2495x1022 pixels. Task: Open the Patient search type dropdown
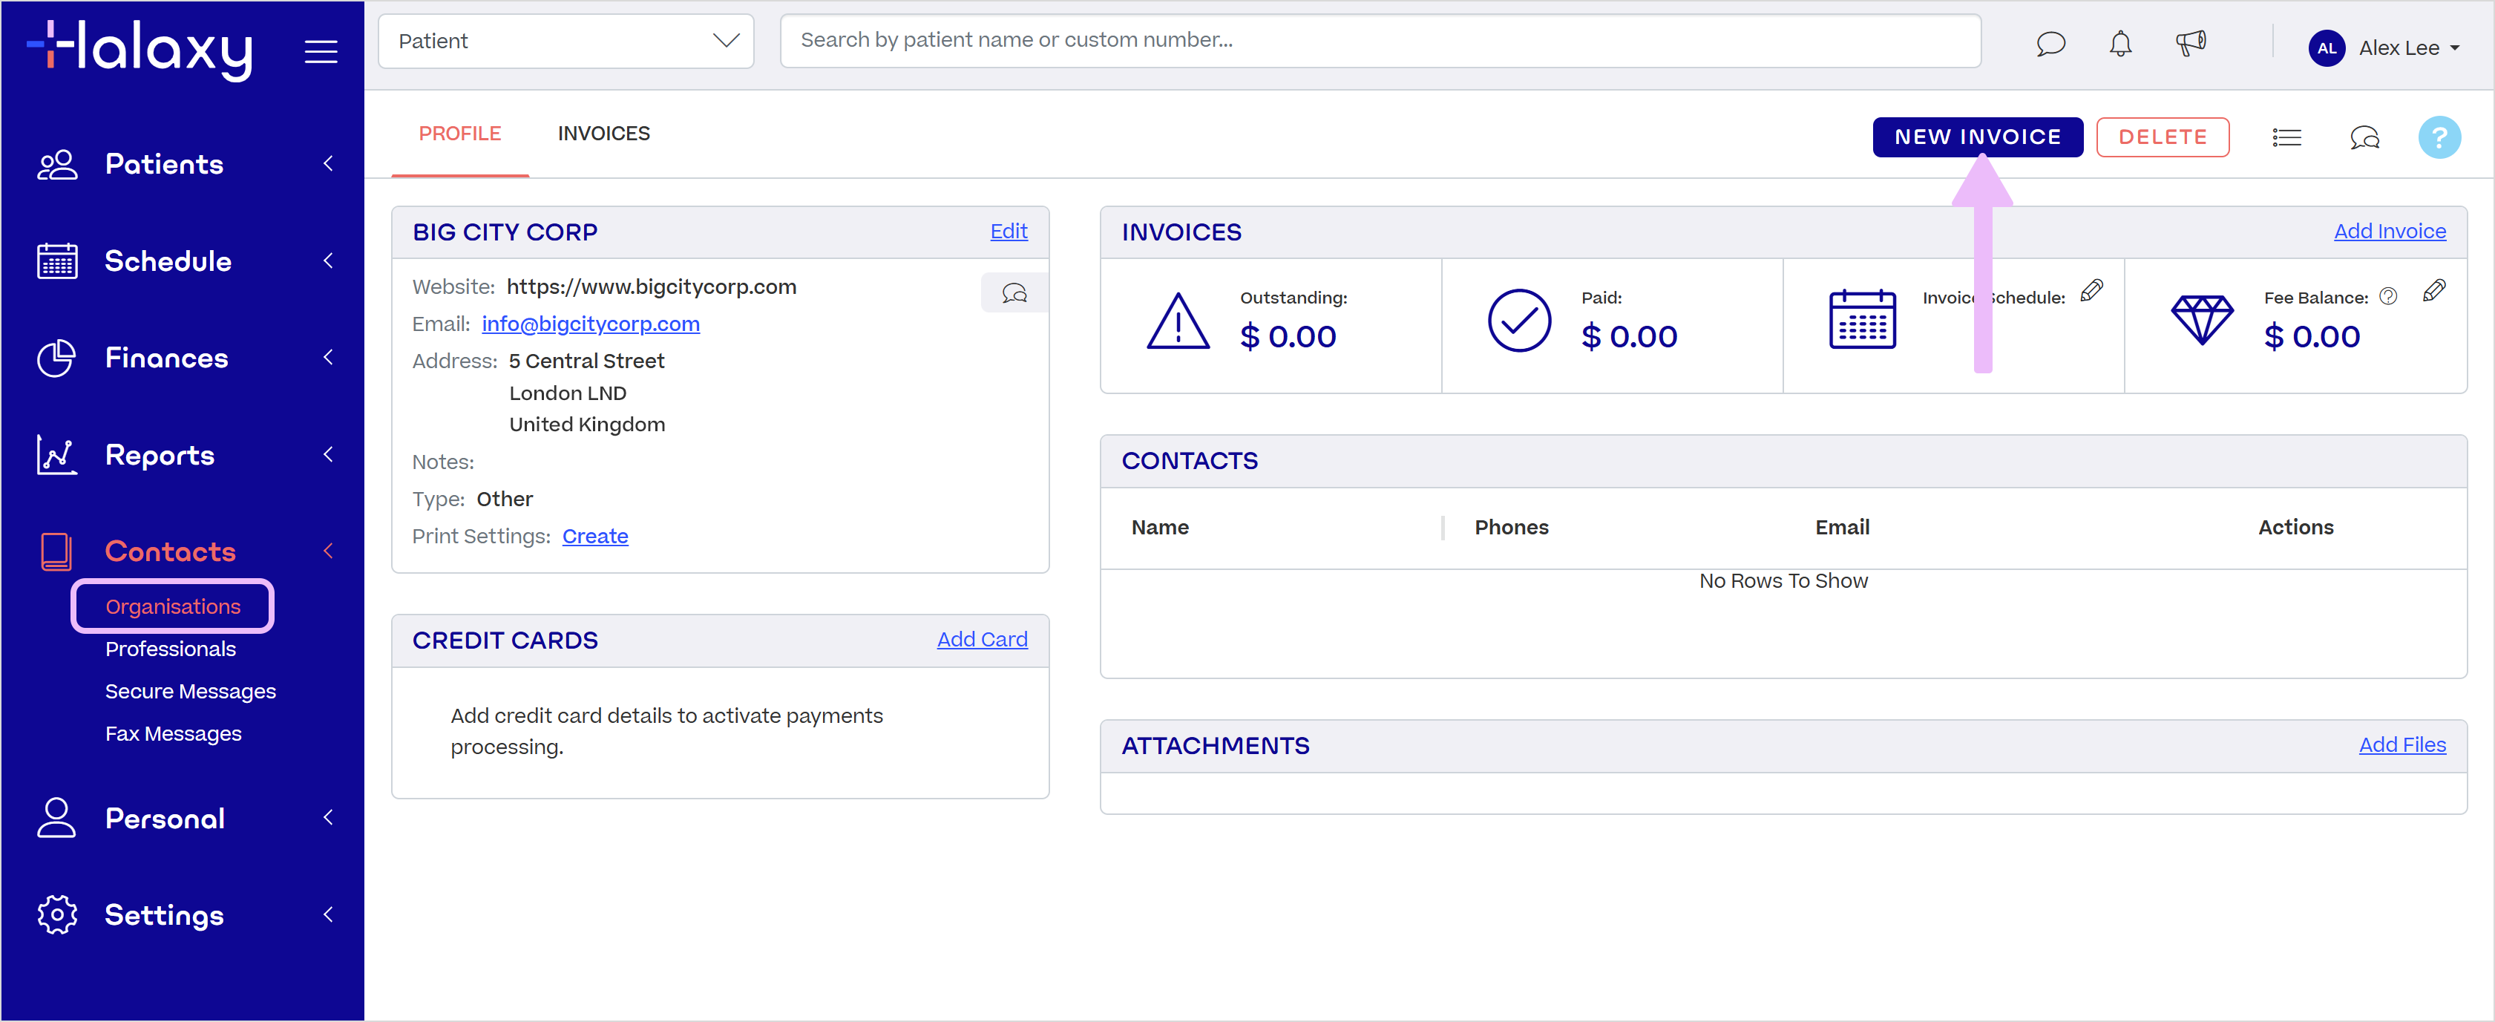[x=565, y=41]
